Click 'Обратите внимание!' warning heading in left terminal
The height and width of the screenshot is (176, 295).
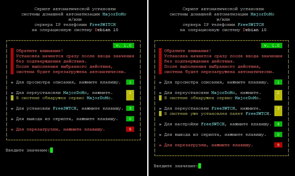point(40,51)
